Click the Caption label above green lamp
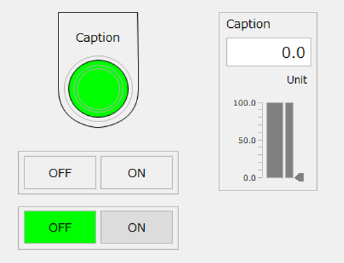 click(x=97, y=38)
